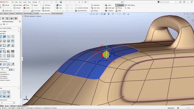The width and height of the screenshot is (194, 109).
Task: Click the print icon in the top toolbar
Action: (61, 2)
